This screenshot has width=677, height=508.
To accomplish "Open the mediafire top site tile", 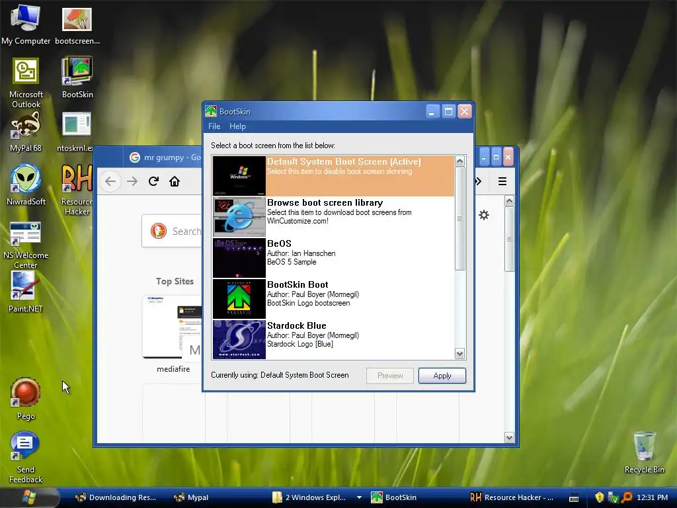I will [173, 333].
